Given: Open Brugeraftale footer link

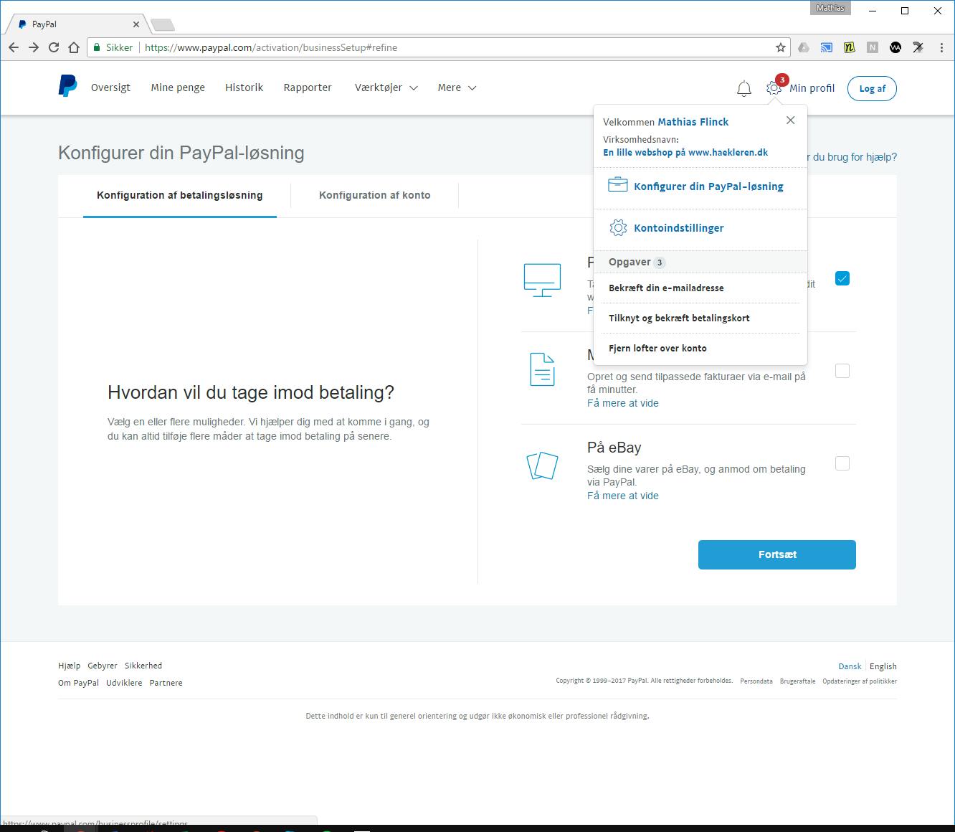Looking at the screenshot, I should pyautogui.click(x=797, y=681).
